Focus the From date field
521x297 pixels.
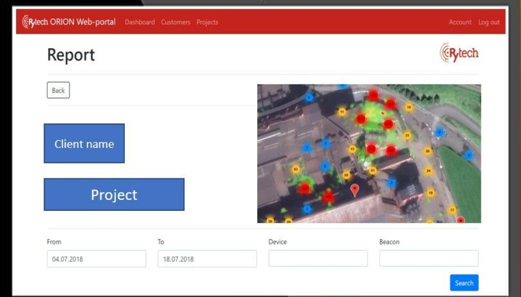click(x=97, y=259)
